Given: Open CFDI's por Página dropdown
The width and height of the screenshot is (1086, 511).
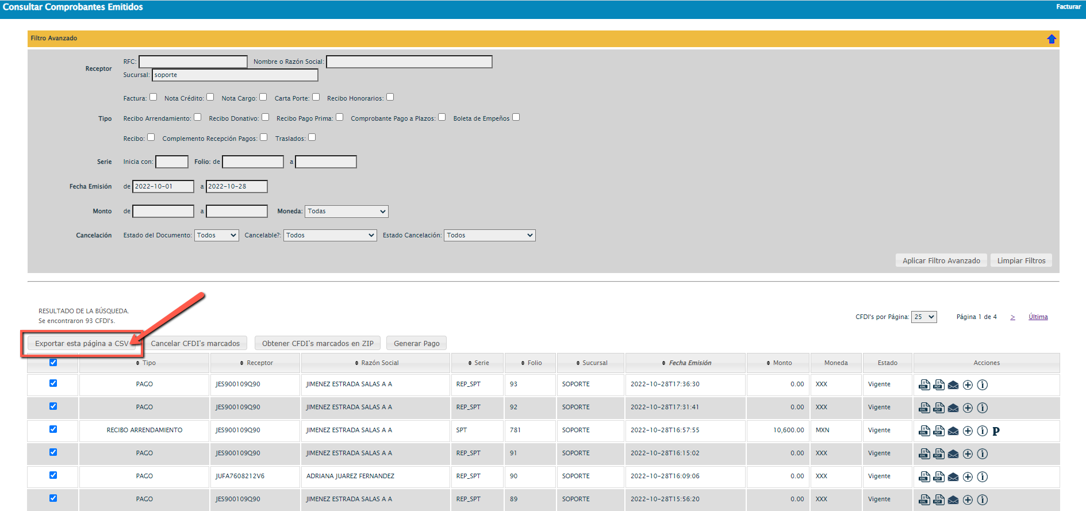Looking at the screenshot, I should [x=924, y=317].
